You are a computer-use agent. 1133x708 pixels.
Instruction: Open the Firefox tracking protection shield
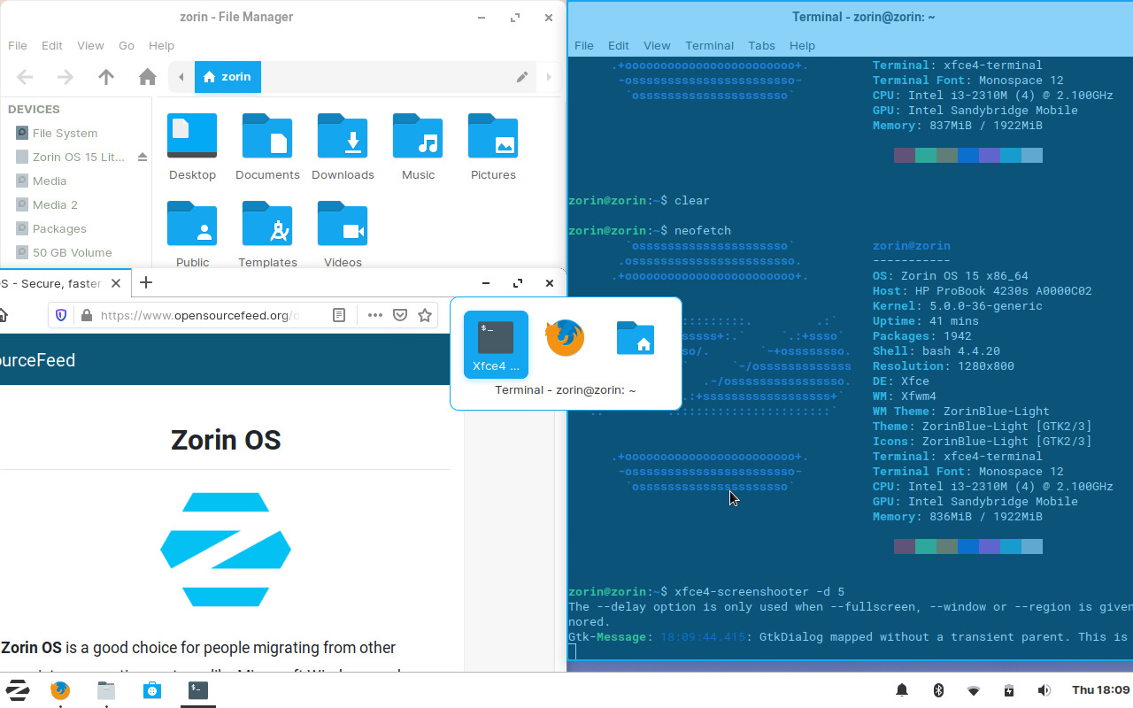click(61, 315)
